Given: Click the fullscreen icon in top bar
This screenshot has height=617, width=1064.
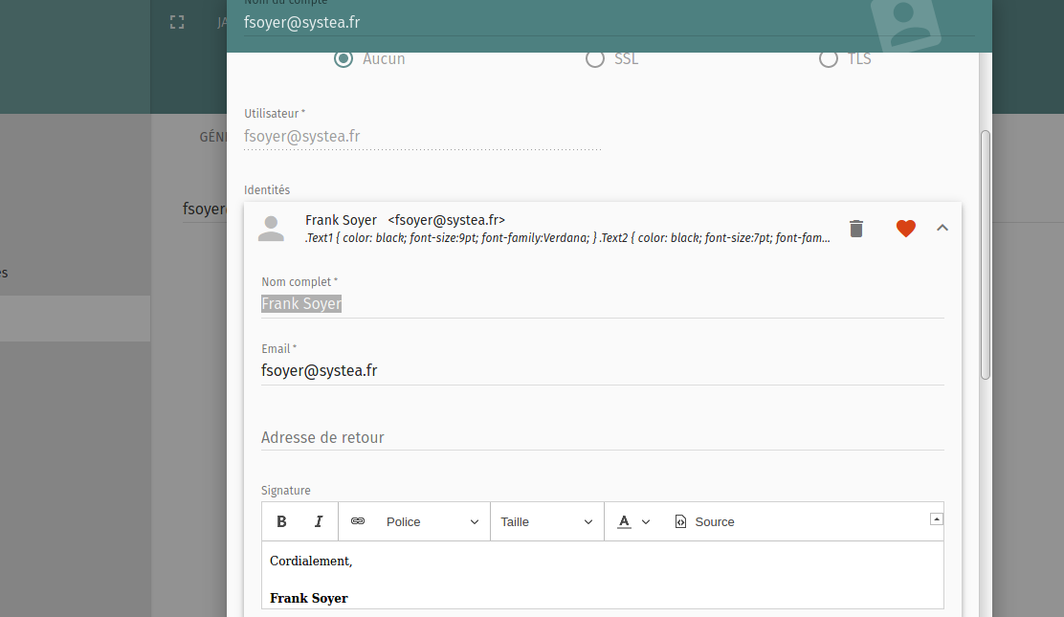Looking at the screenshot, I should pos(177,22).
